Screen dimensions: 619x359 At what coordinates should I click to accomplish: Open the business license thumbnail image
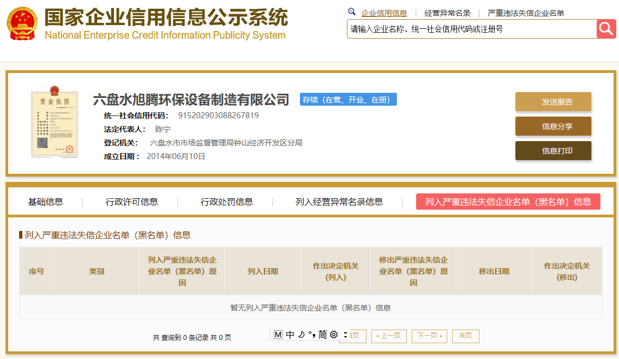click(x=55, y=121)
